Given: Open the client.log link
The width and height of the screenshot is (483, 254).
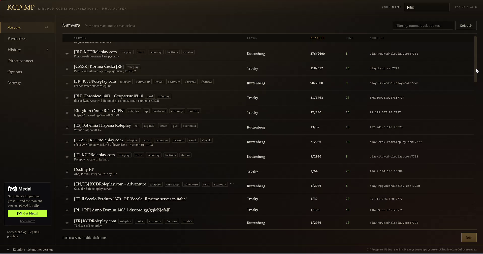Looking at the screenshot, I should (20, 232).
